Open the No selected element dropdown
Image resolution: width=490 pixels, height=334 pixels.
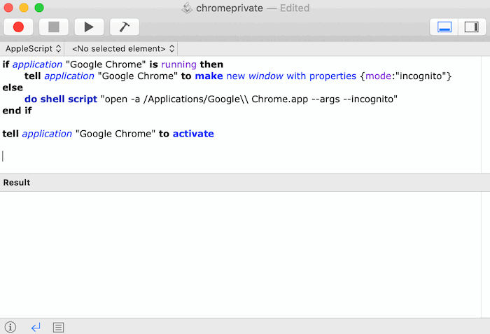click(123, 48)
